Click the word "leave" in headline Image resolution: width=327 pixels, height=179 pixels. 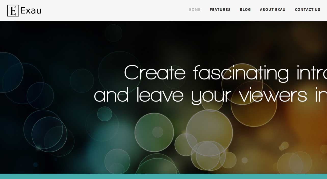tap(160, 94)
